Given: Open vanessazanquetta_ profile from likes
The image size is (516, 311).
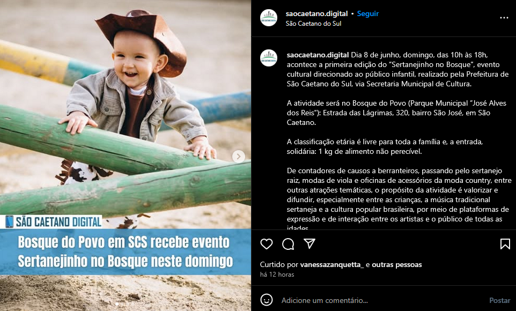Looking at the screenshot, I should coord(332,264).
